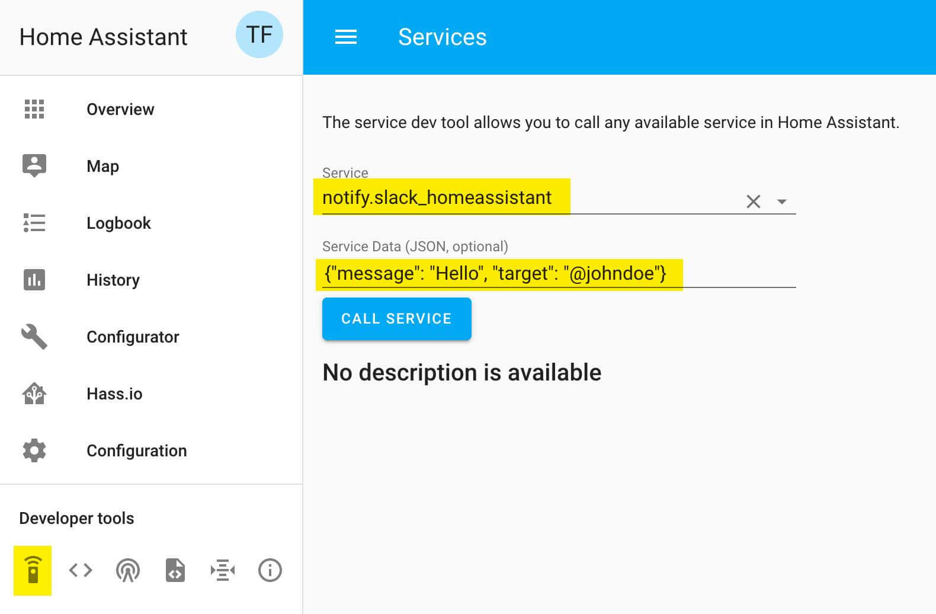Image resolution: width=936 pixels, height=614 pixels.
Task: Clear the selected service with X
Action: tap(753, 202)
